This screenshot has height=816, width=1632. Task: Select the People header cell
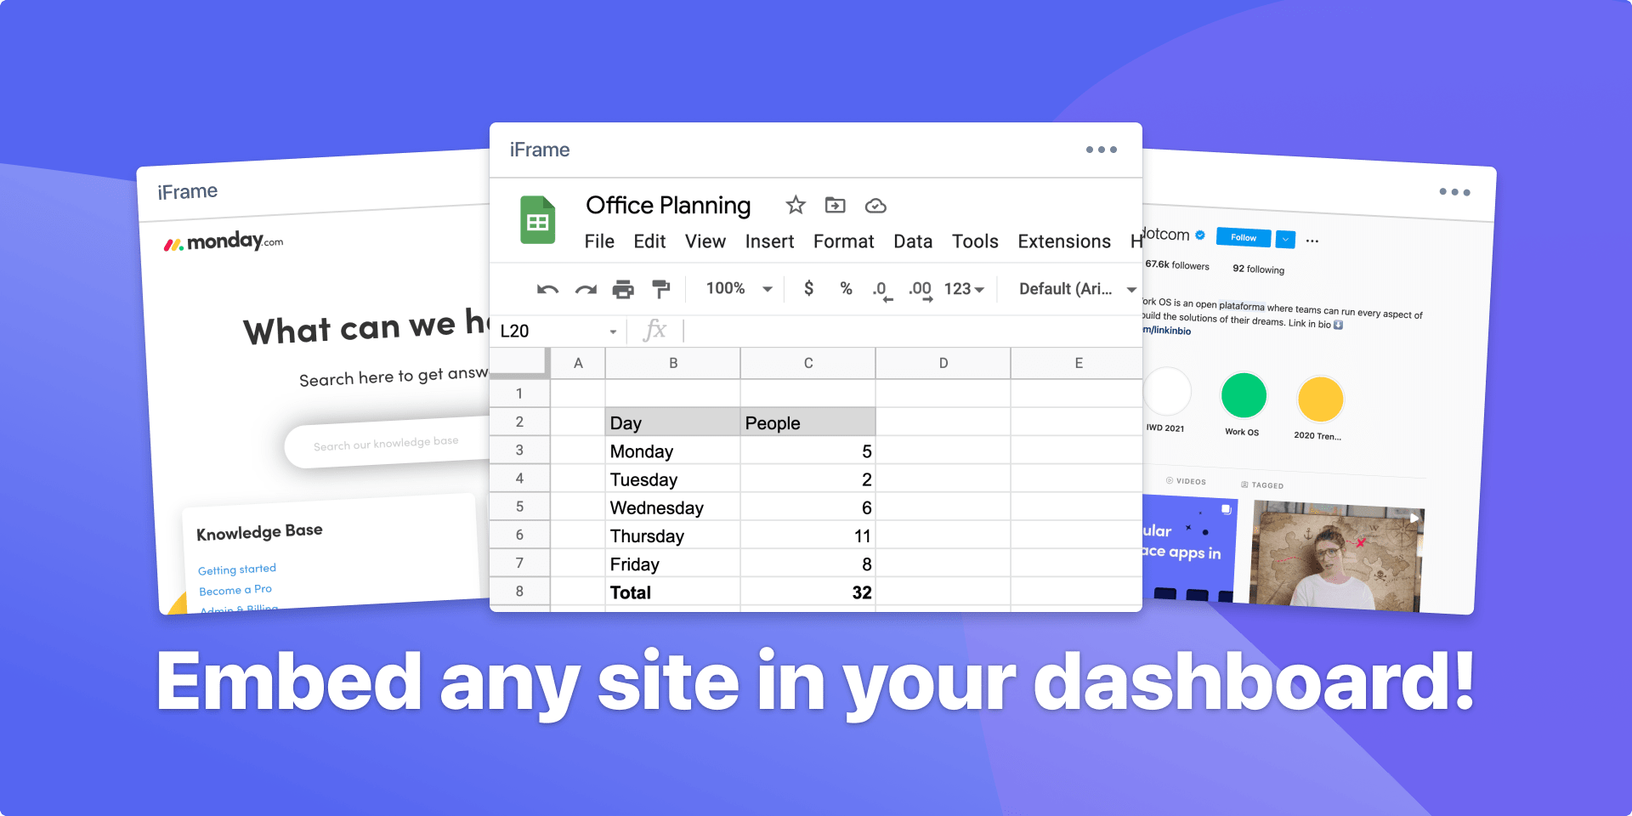click(x=807, y=422)
